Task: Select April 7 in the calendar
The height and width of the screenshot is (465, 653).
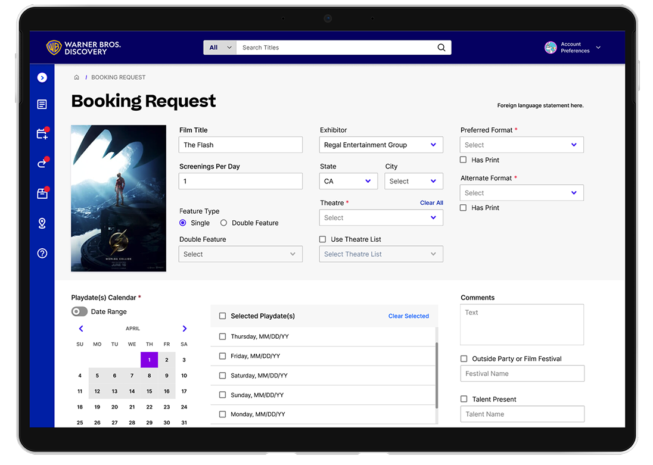Action: point(132,376)
